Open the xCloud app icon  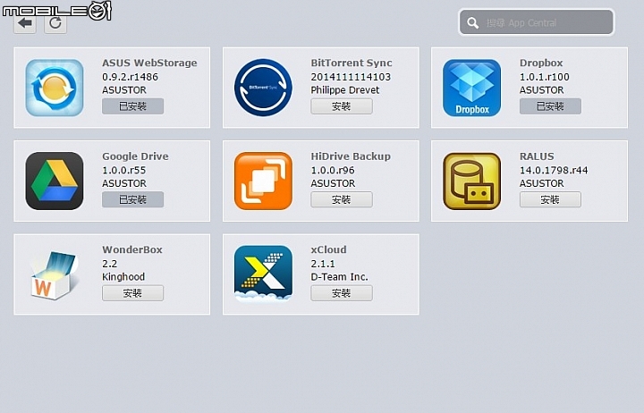[x=263, y=274]
